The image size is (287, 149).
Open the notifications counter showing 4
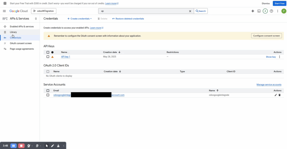click(265, 11)
